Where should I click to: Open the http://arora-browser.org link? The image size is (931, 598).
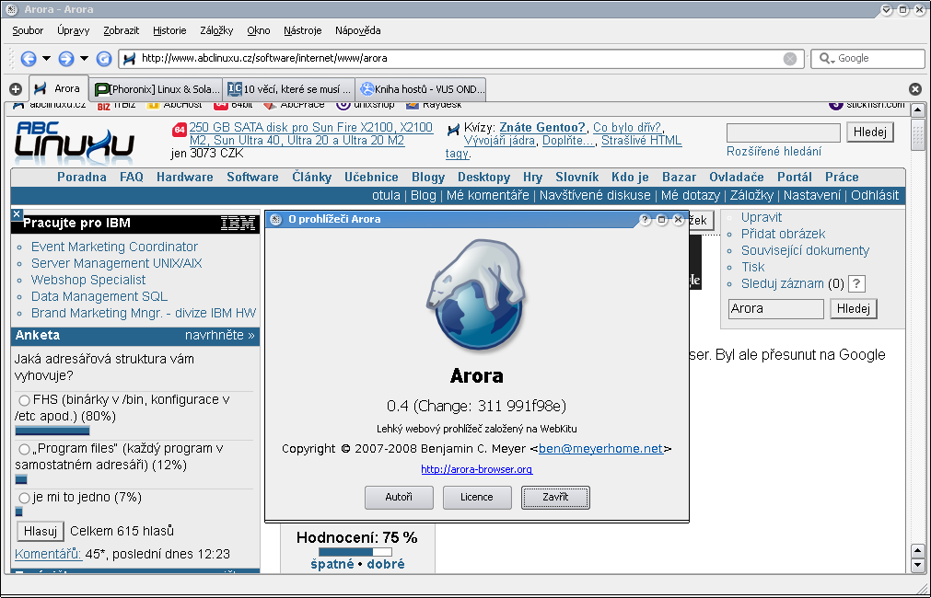[477, 469]
